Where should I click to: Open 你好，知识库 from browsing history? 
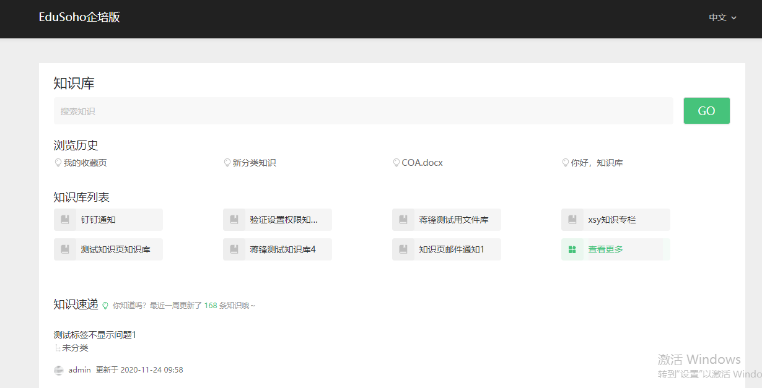click(x=597, y=163)
